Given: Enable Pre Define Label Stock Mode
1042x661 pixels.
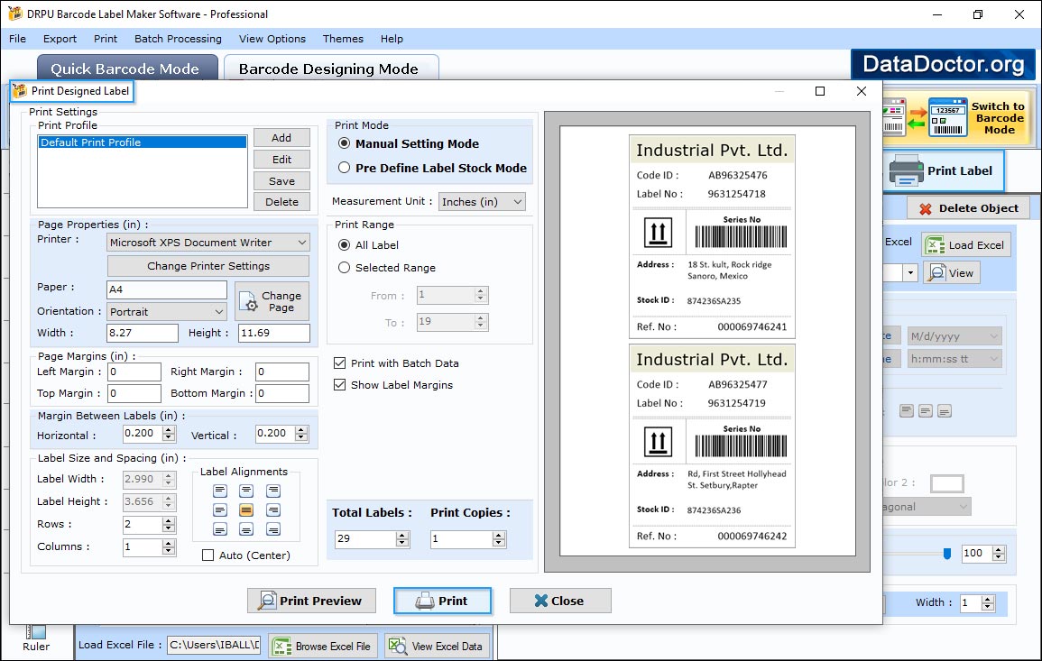Looking at the screenshot, I should (x=345, y=168).
